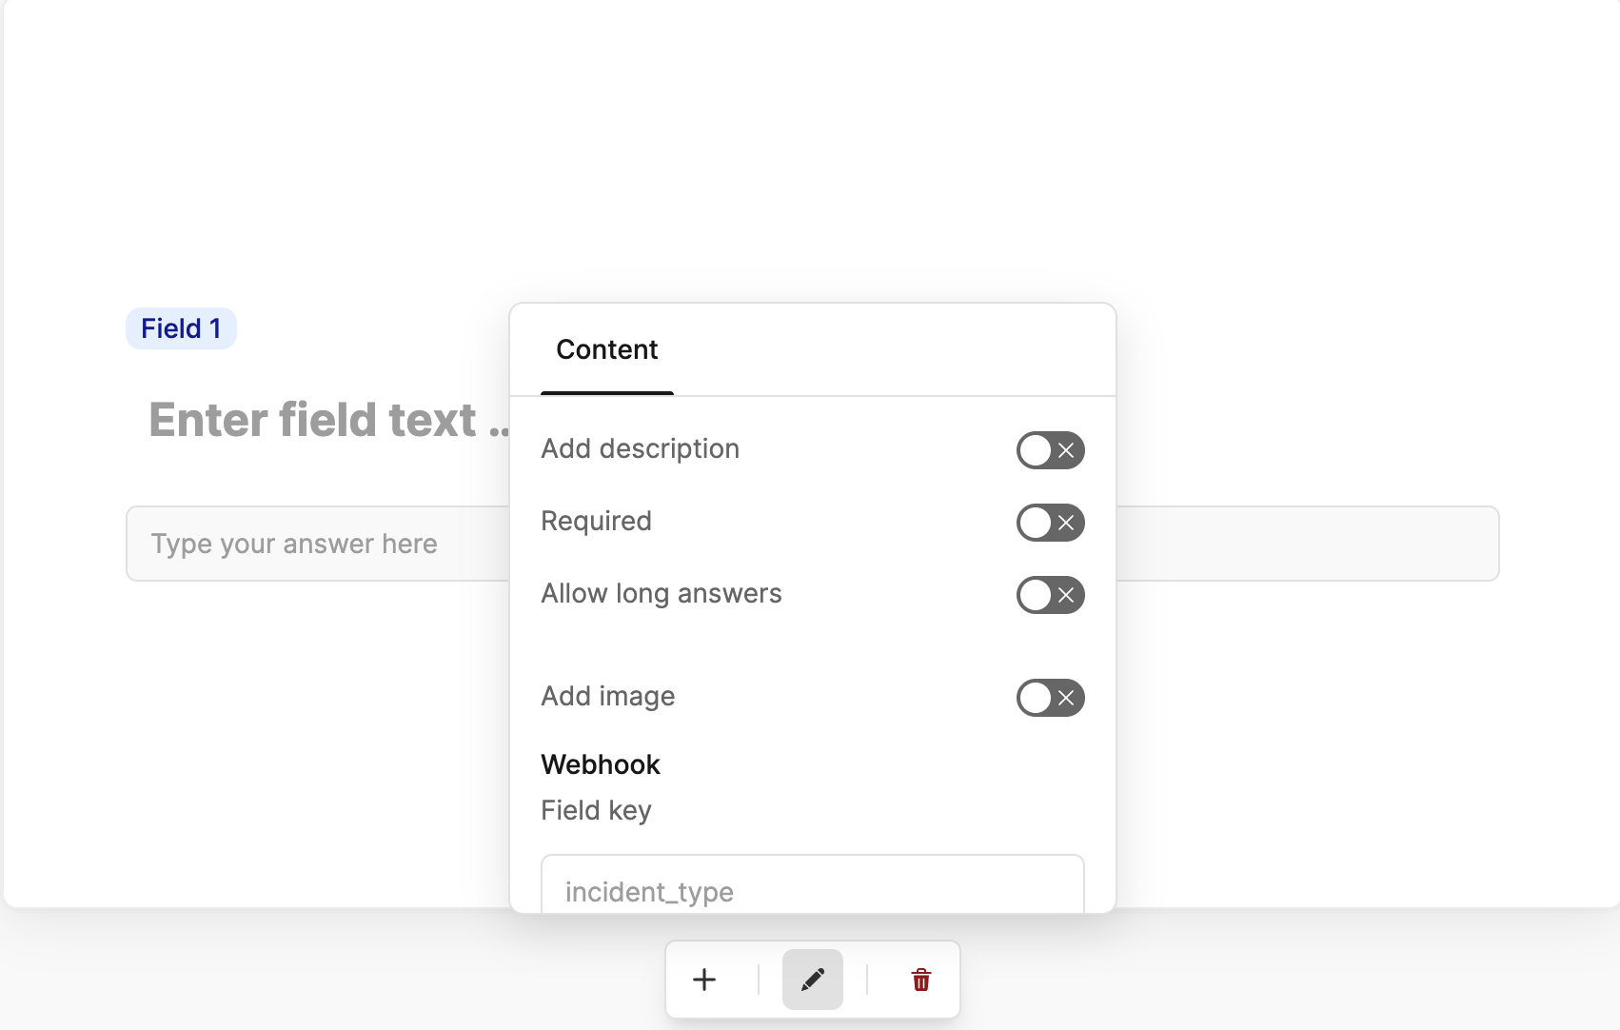Click the Field 1 badge
Viewport: 1620px width, 1030px height.
[x=181, y=328]
